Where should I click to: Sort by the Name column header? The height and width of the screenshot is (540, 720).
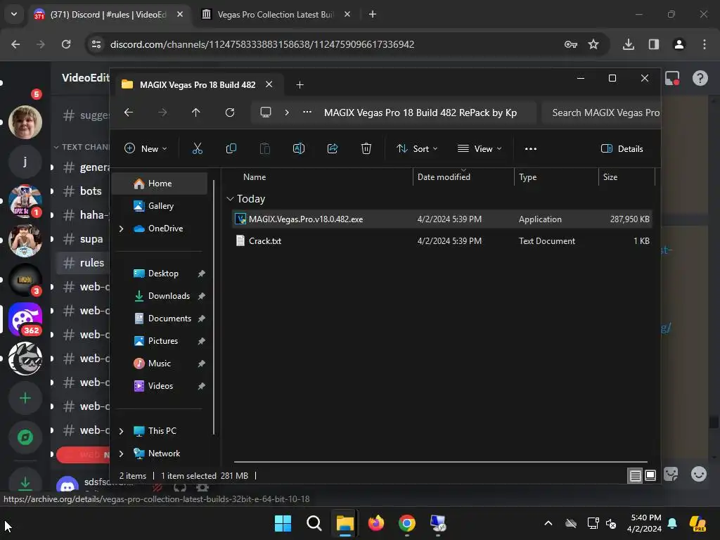tap(254, 176)
